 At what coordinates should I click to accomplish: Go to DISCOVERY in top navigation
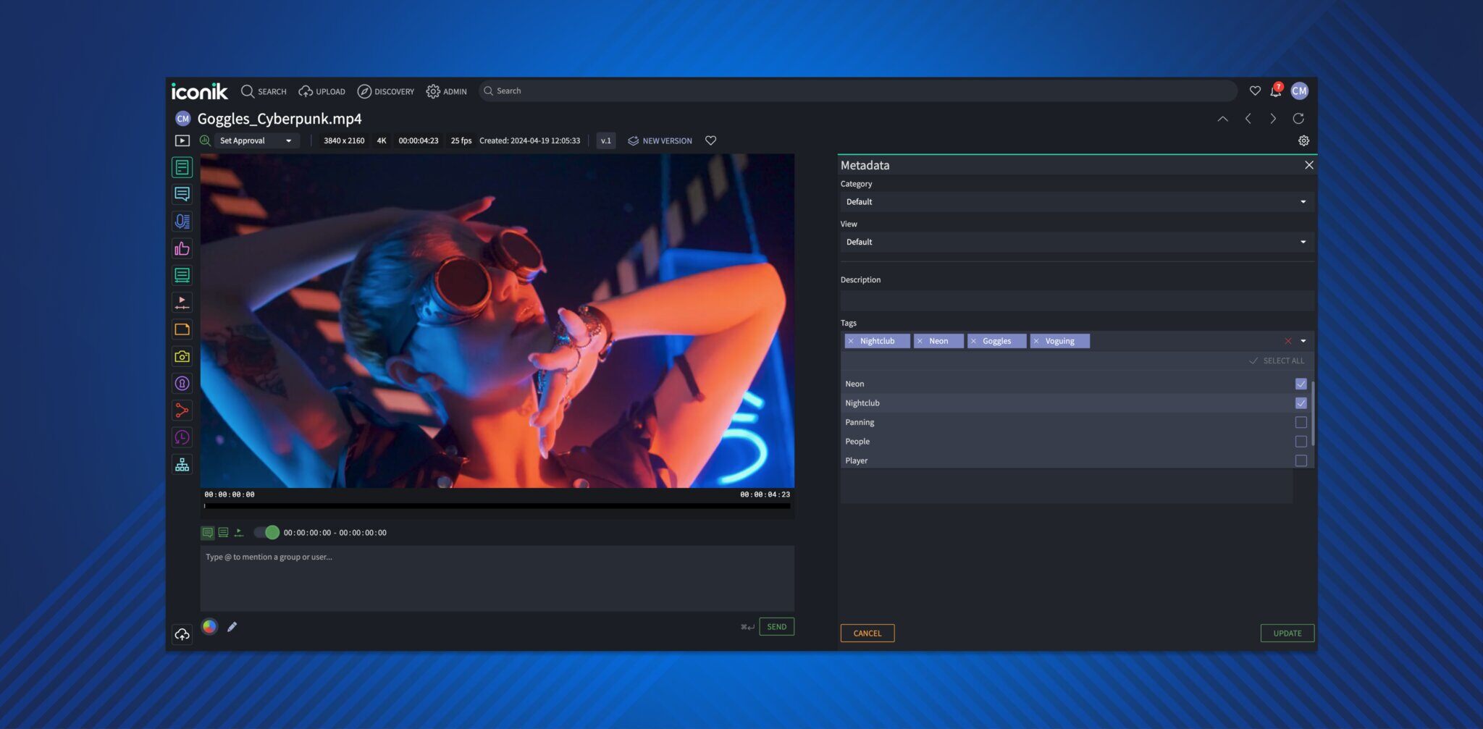tap(385, 91)
